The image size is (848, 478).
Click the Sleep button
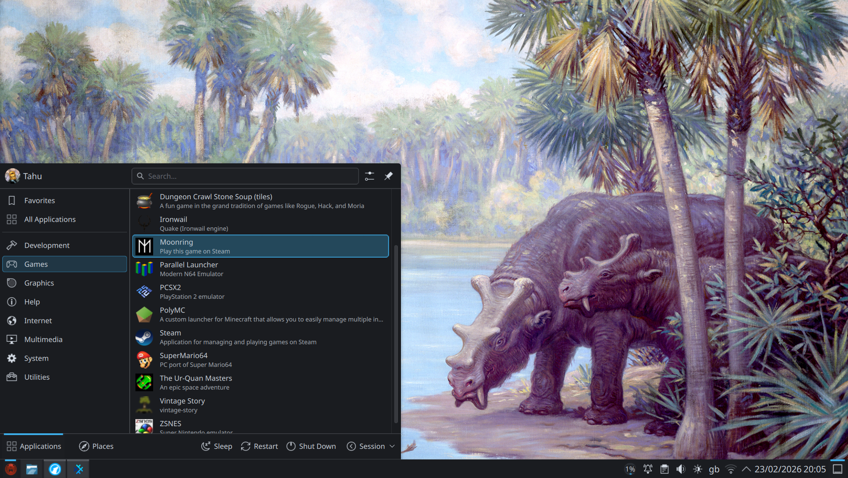217,446
